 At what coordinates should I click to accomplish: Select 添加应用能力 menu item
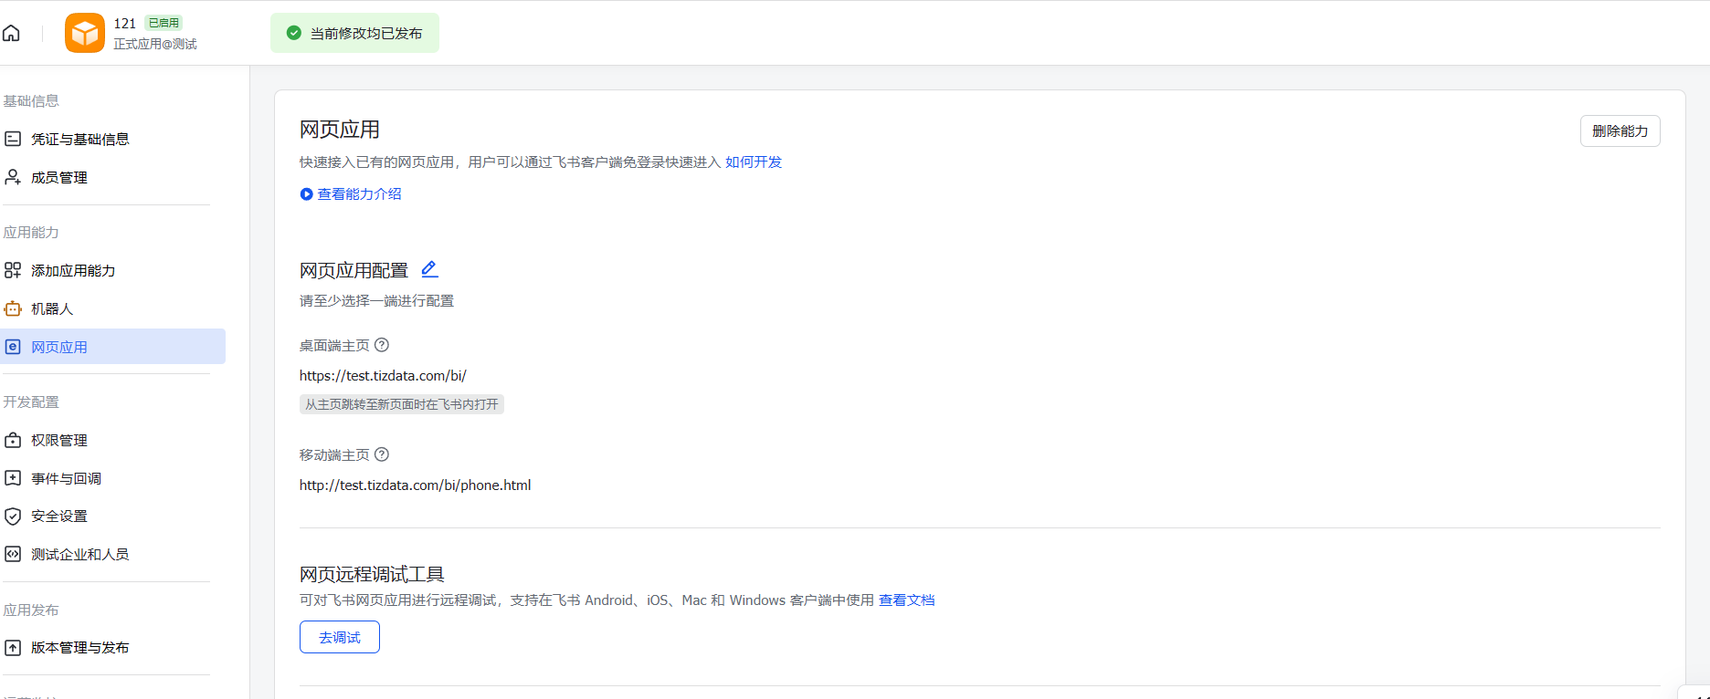[x=73, y=270]
